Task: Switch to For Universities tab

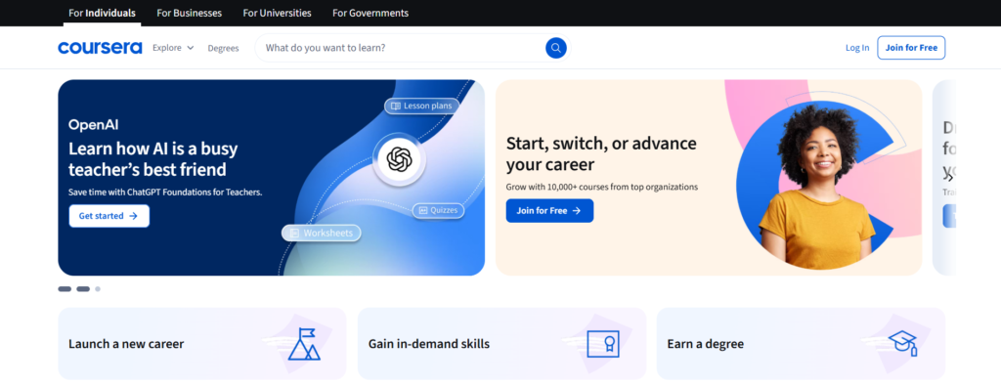Action: click(x=277, y=13)
